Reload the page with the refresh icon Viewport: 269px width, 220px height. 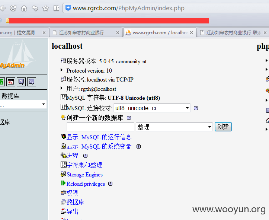(13, 8)
